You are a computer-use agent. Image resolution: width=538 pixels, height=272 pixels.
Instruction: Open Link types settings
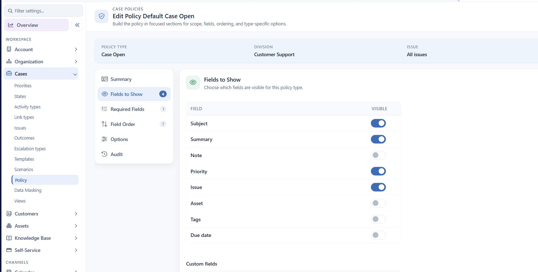point(24,117)
